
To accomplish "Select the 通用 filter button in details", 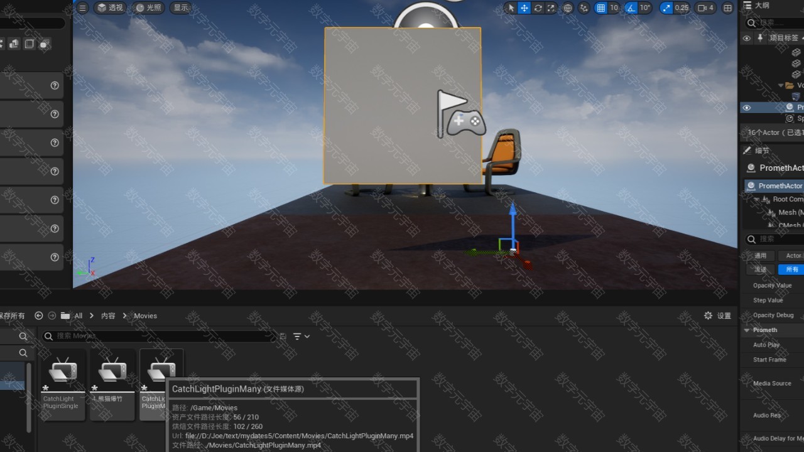I will click(761, 256).
